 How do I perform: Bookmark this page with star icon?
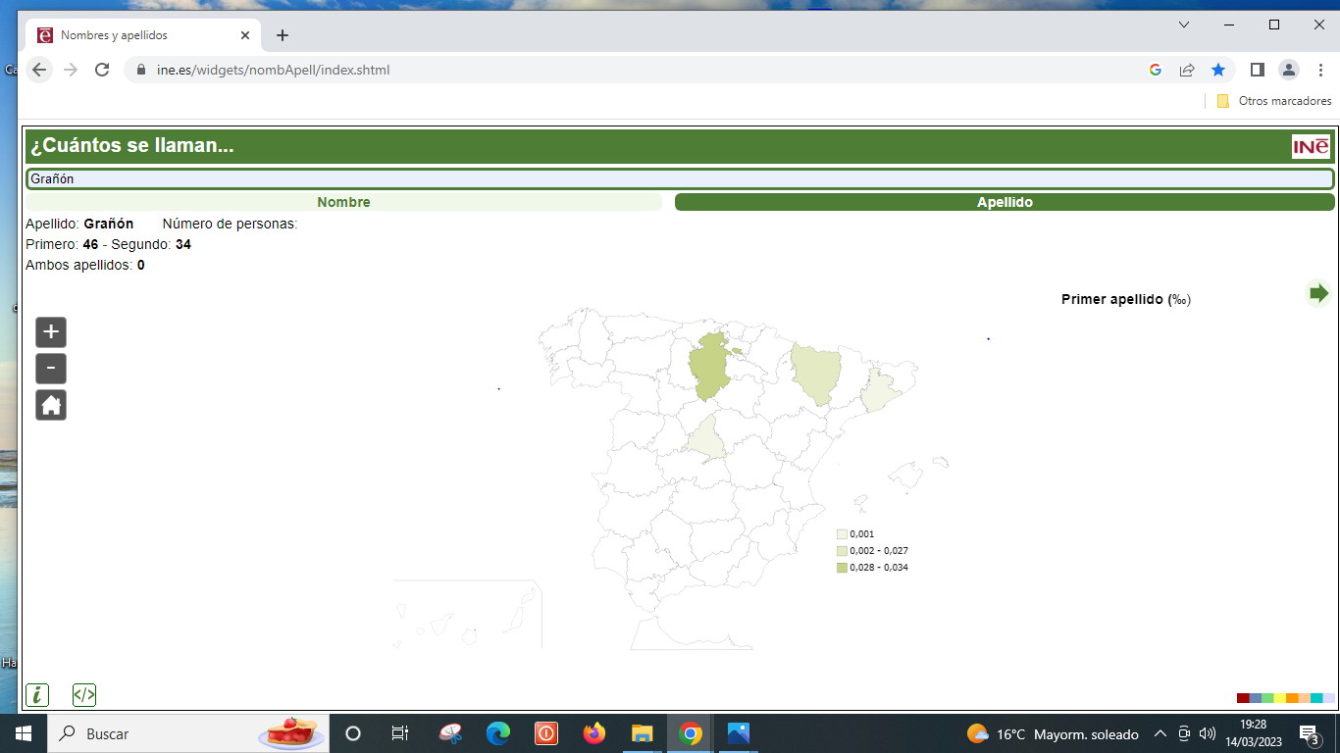pyautogui.click(x=1218, y=70)
